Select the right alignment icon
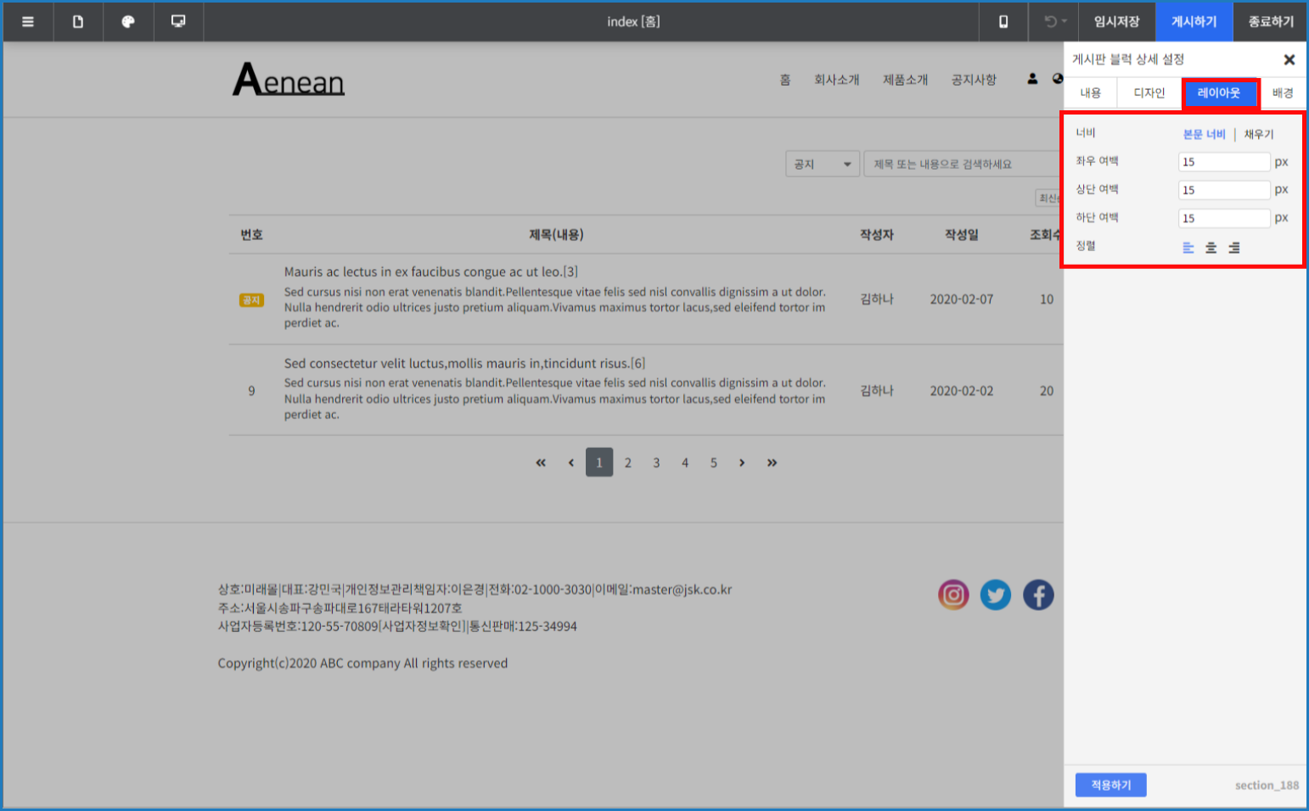The width and height of the screenshot is (1309, 811). coord(1234,248)
